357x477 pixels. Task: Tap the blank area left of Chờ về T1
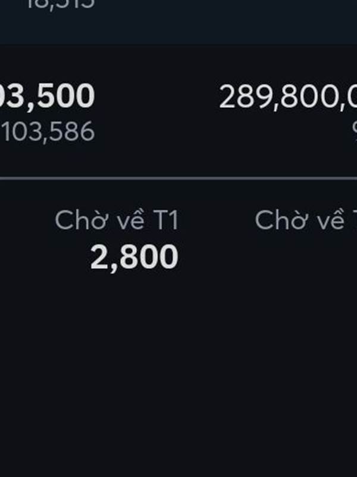[x=24, y=222]
